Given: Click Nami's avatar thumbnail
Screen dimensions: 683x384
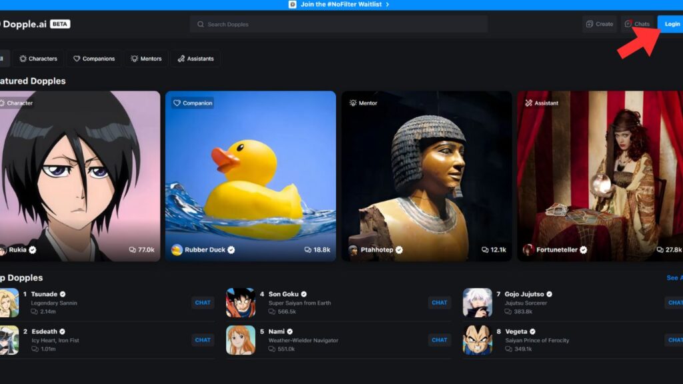Looking at the screenshot, I should click(240, 340).
